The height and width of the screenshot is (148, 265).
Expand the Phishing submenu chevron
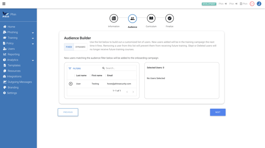pyautogui.click(x=33, y=33)
